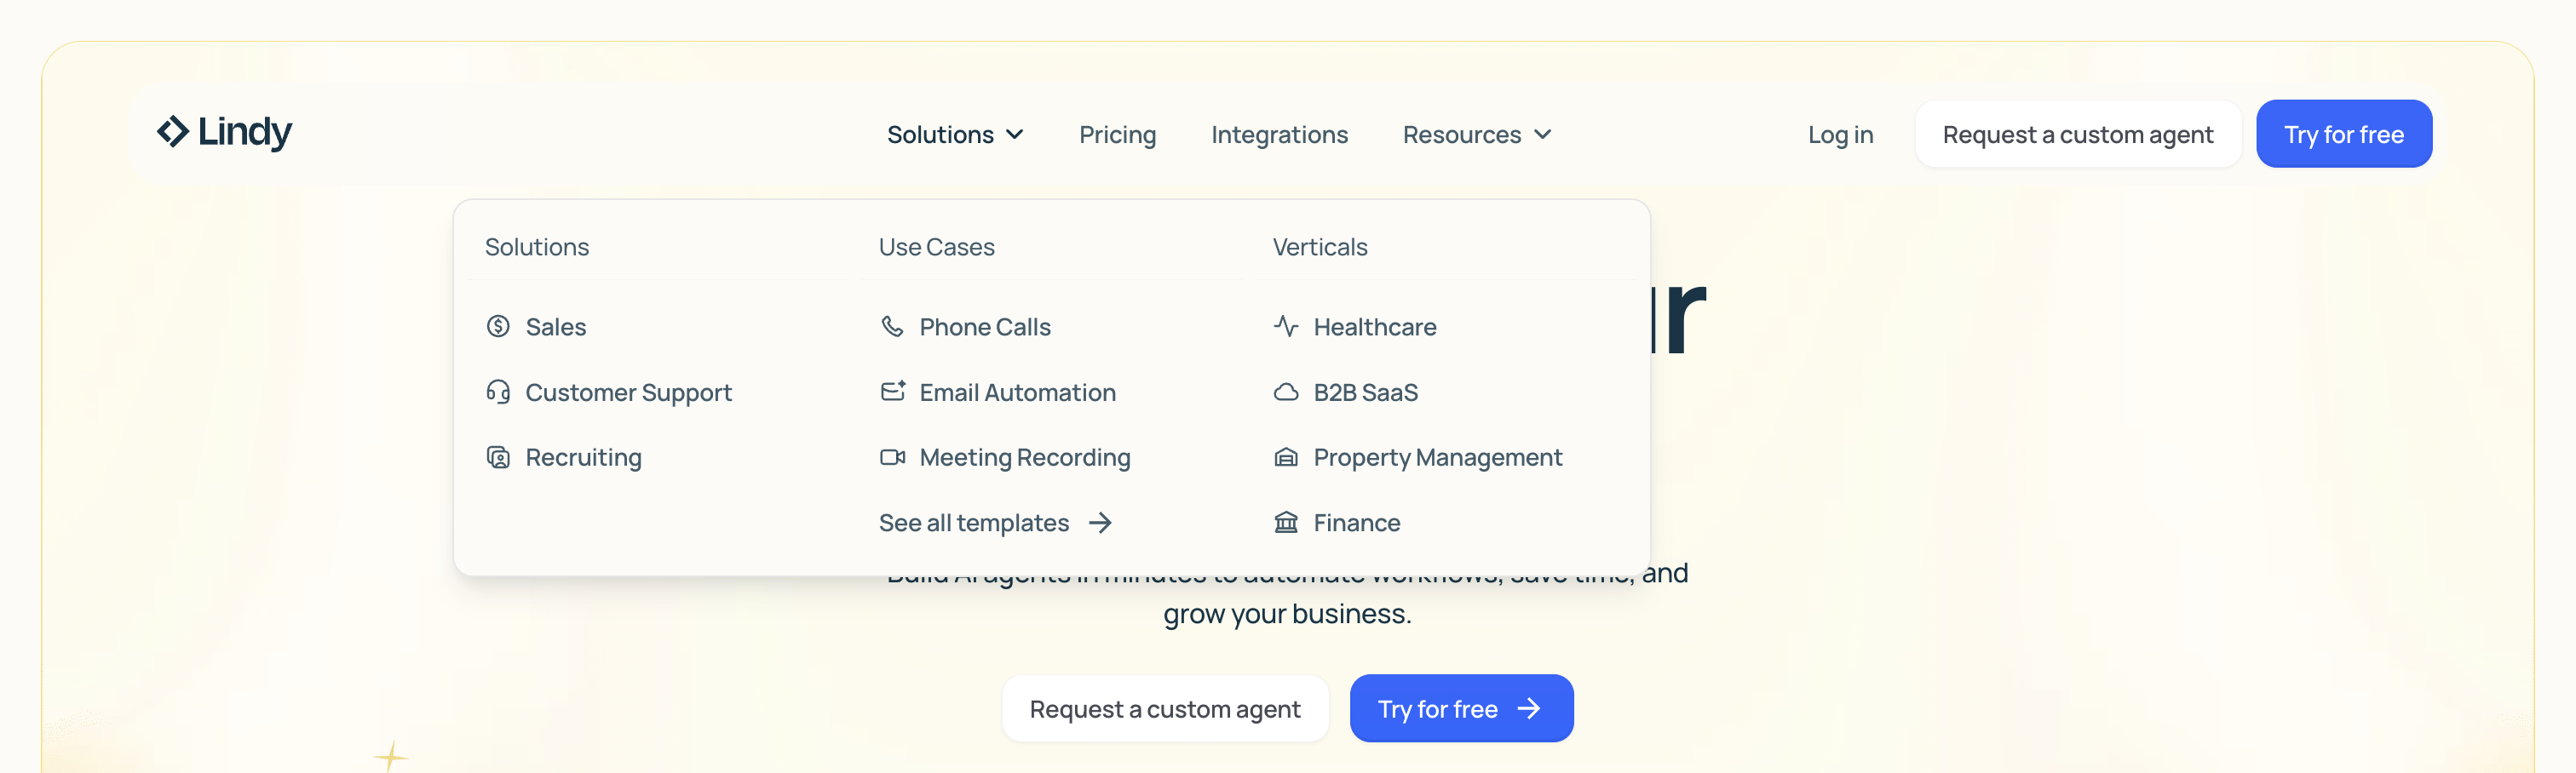Viewport: 2576px width, 773px height.
Task: Click the hero Try for free arrow button
Action: click(1460, 709)
